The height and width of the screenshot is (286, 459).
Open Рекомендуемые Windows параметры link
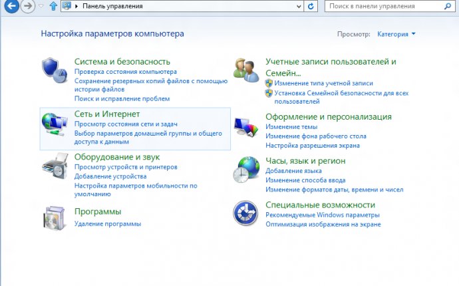pos(322,215)
